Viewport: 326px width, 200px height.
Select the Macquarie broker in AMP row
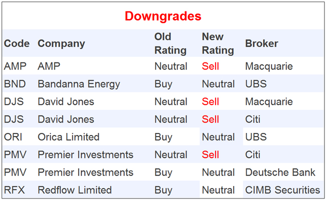[269, 66]
